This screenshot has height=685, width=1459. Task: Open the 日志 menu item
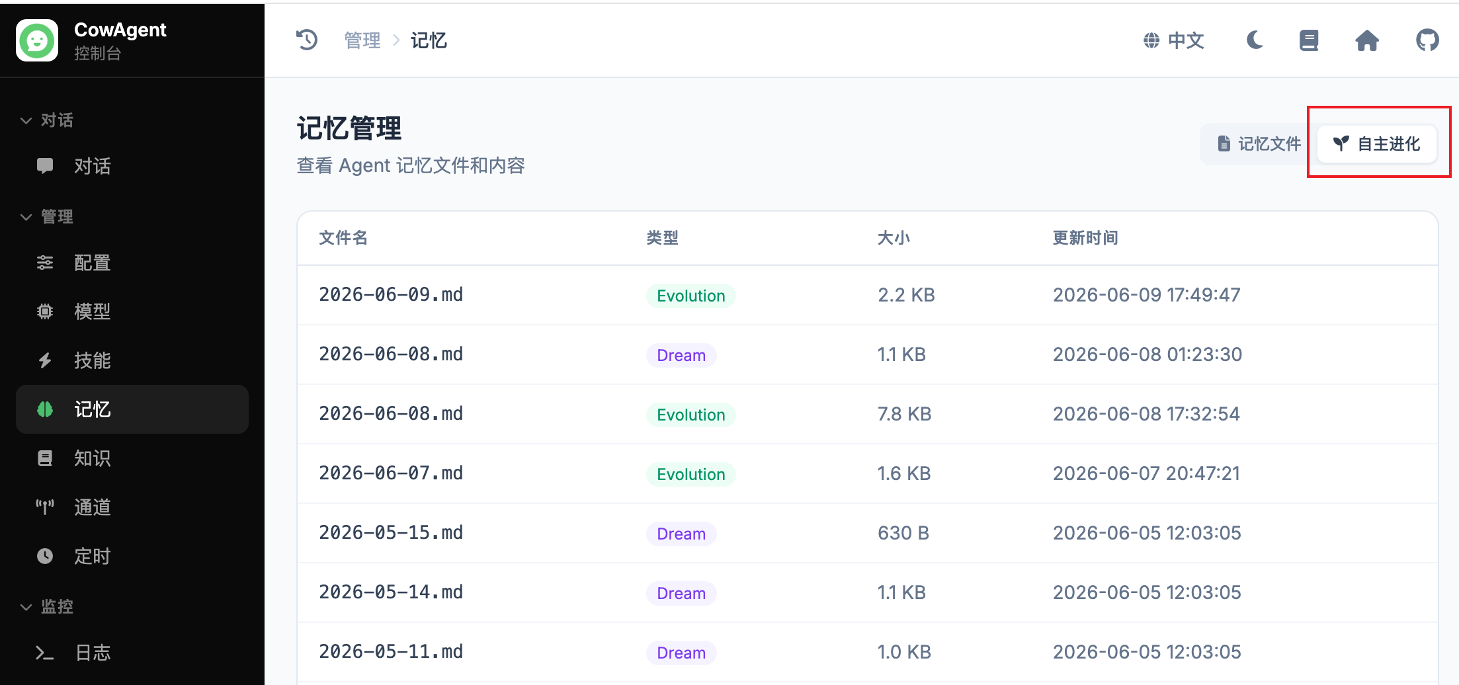[x=132, y=653]
